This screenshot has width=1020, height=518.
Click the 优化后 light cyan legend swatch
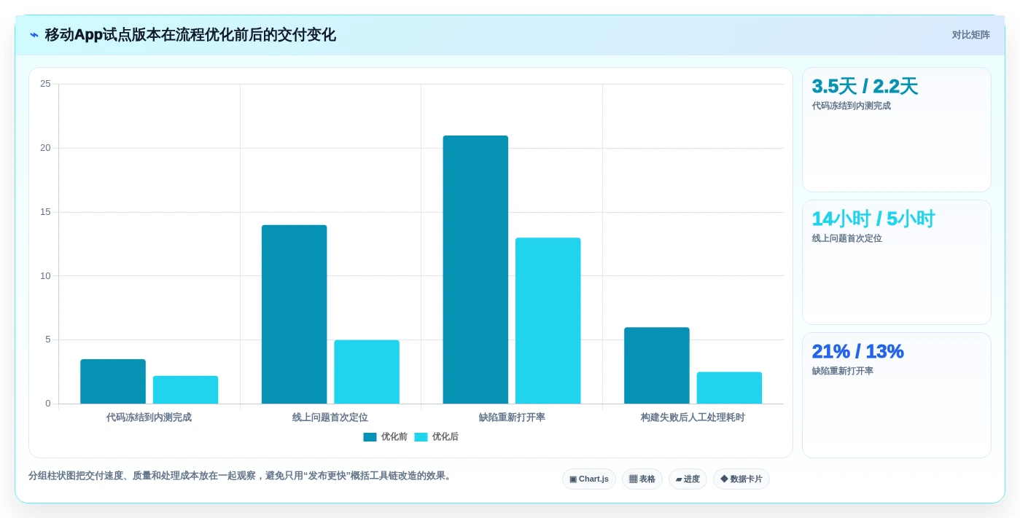click(421, 437)
